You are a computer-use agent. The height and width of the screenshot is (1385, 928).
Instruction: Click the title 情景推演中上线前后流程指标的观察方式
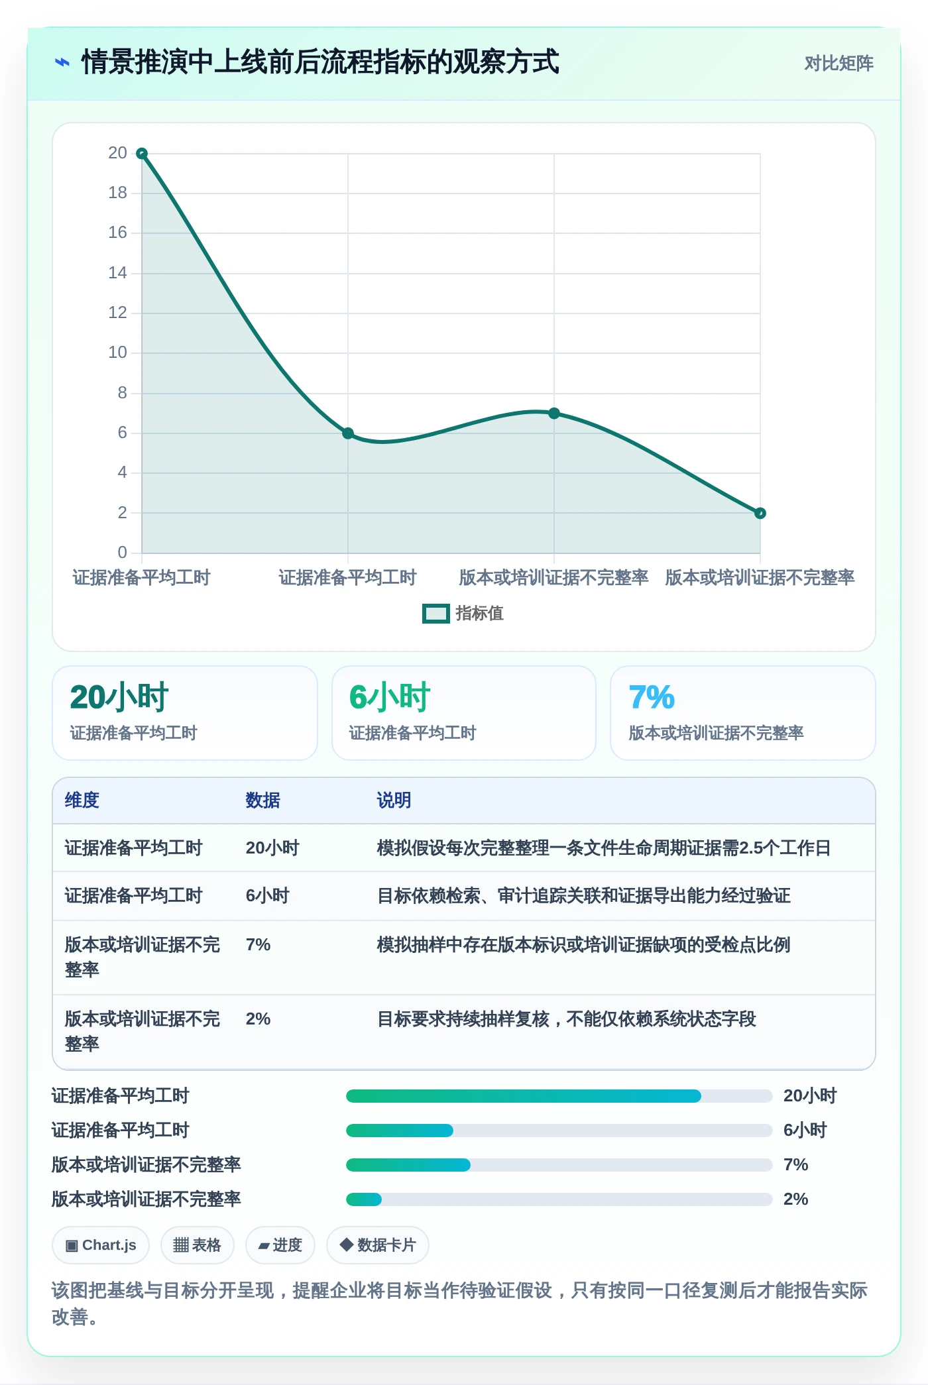320,63
